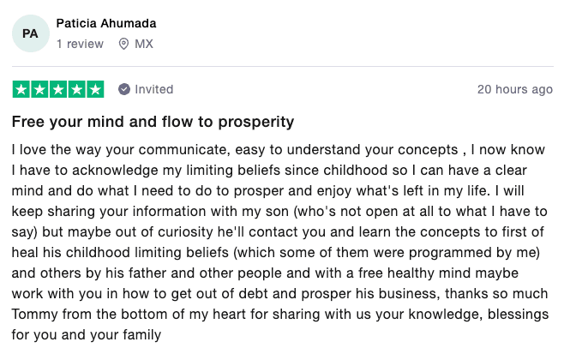The width and height of the screenshot is (564, 354).
Task: Click the Invited label
Action: click(154, 89)
